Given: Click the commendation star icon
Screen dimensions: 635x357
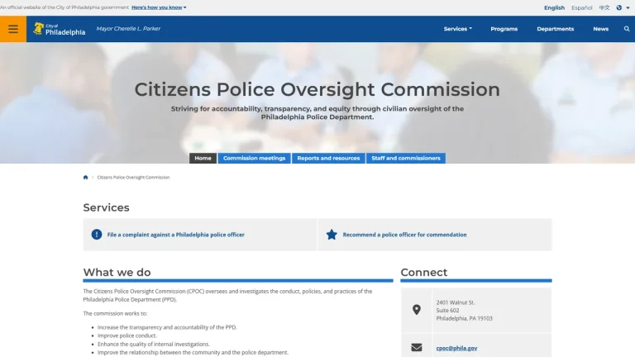Looking at the screenshot, I should click(x=332, y=235).
